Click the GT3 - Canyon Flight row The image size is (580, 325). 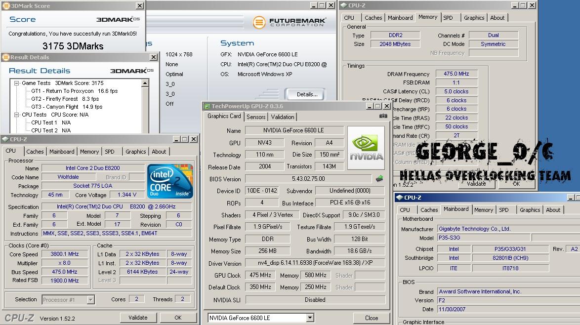pyautogui.click(x=67, y=107)
